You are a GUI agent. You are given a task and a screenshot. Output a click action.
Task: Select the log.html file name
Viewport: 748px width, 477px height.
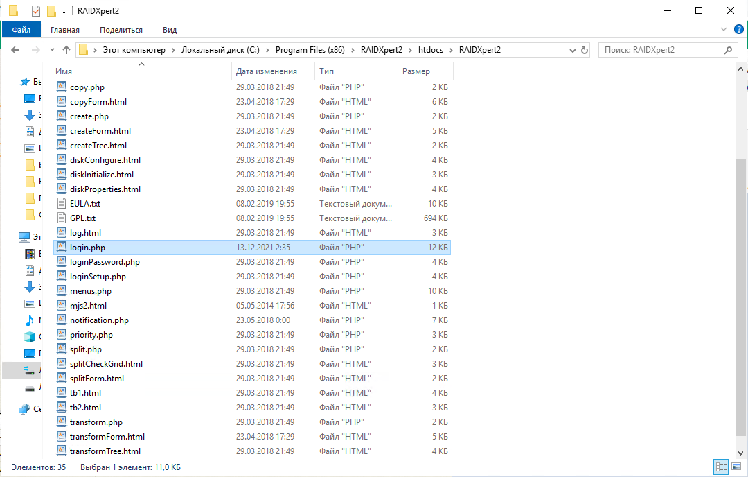coord(85,232)
